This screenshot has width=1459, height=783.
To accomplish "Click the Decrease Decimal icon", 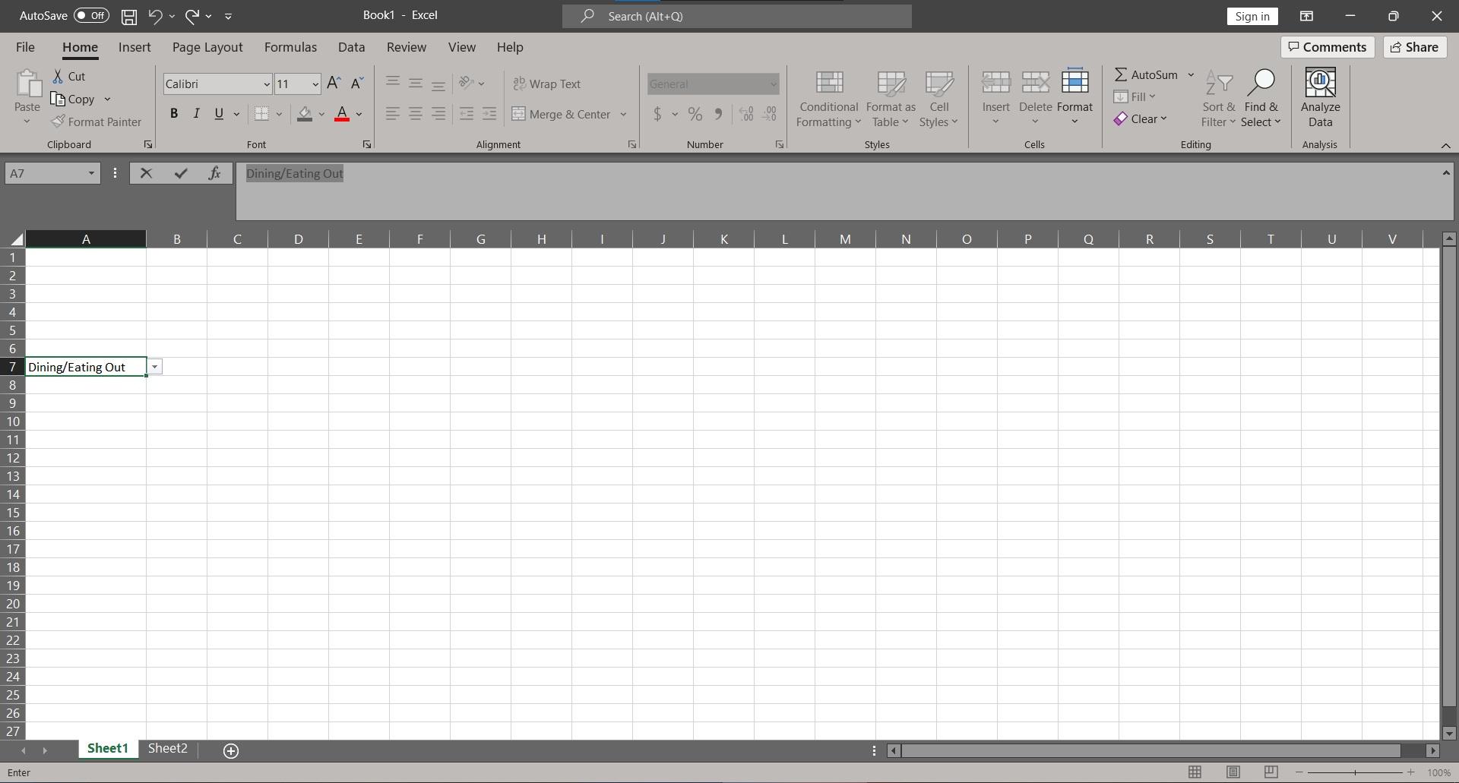I will [770, 114].
